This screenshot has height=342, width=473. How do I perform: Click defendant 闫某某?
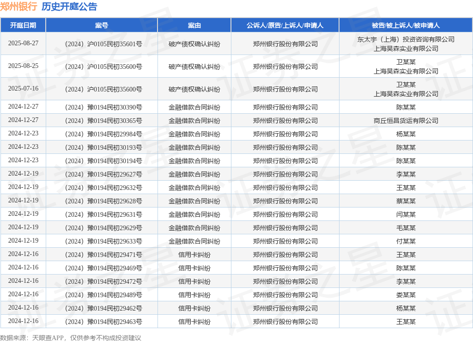pos(406,214)
